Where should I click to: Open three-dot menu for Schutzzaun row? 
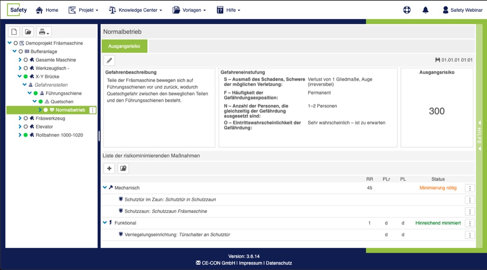(x=470, y=211)
